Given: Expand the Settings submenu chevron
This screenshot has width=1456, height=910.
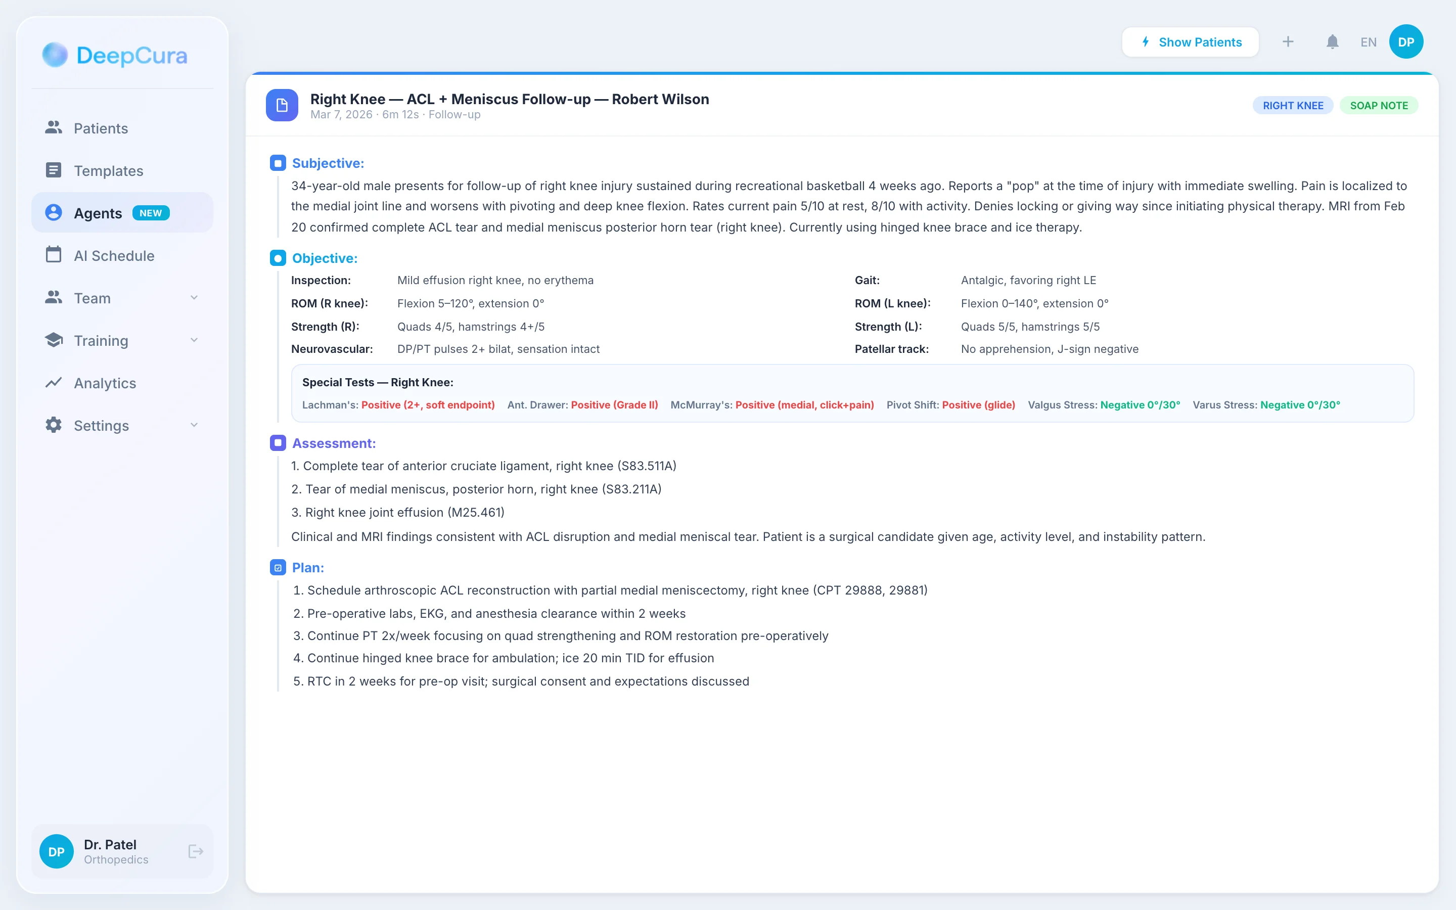Looking at the screenshot, I should (194, 425).
